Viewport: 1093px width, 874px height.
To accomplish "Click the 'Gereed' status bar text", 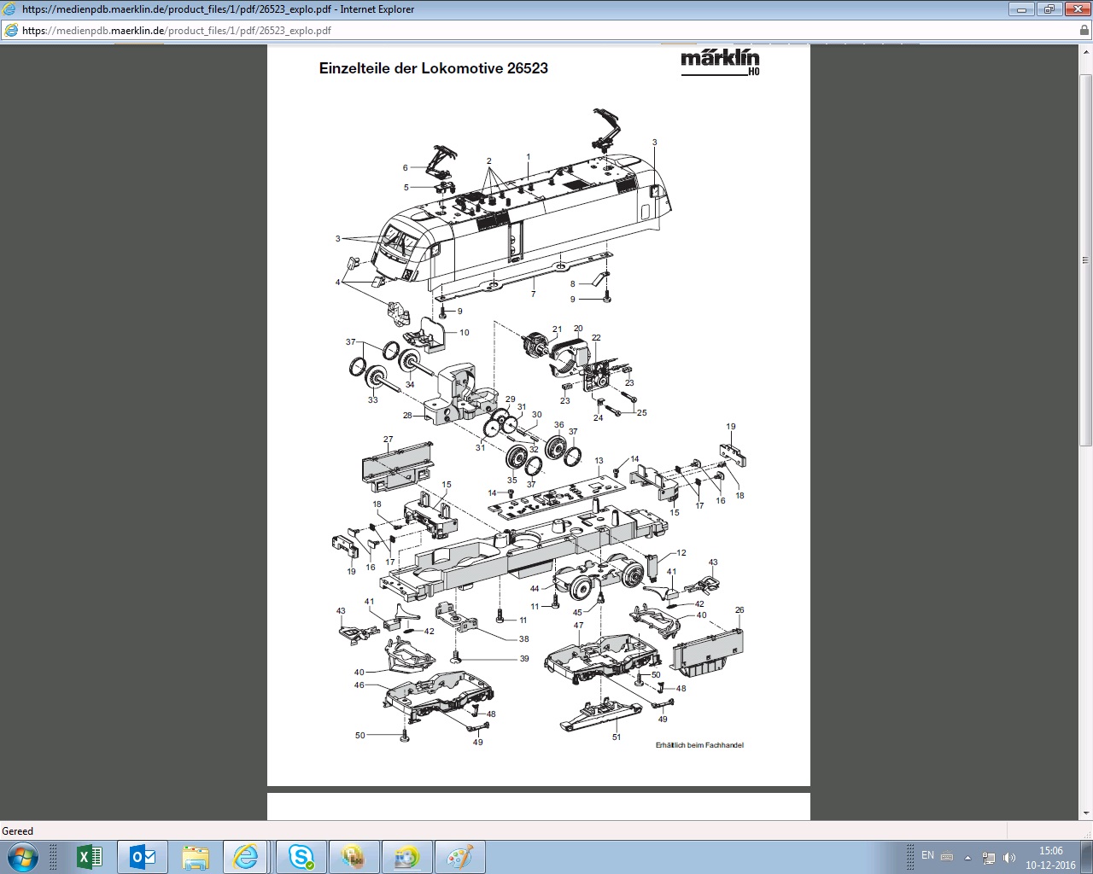I will click(18, 830).
